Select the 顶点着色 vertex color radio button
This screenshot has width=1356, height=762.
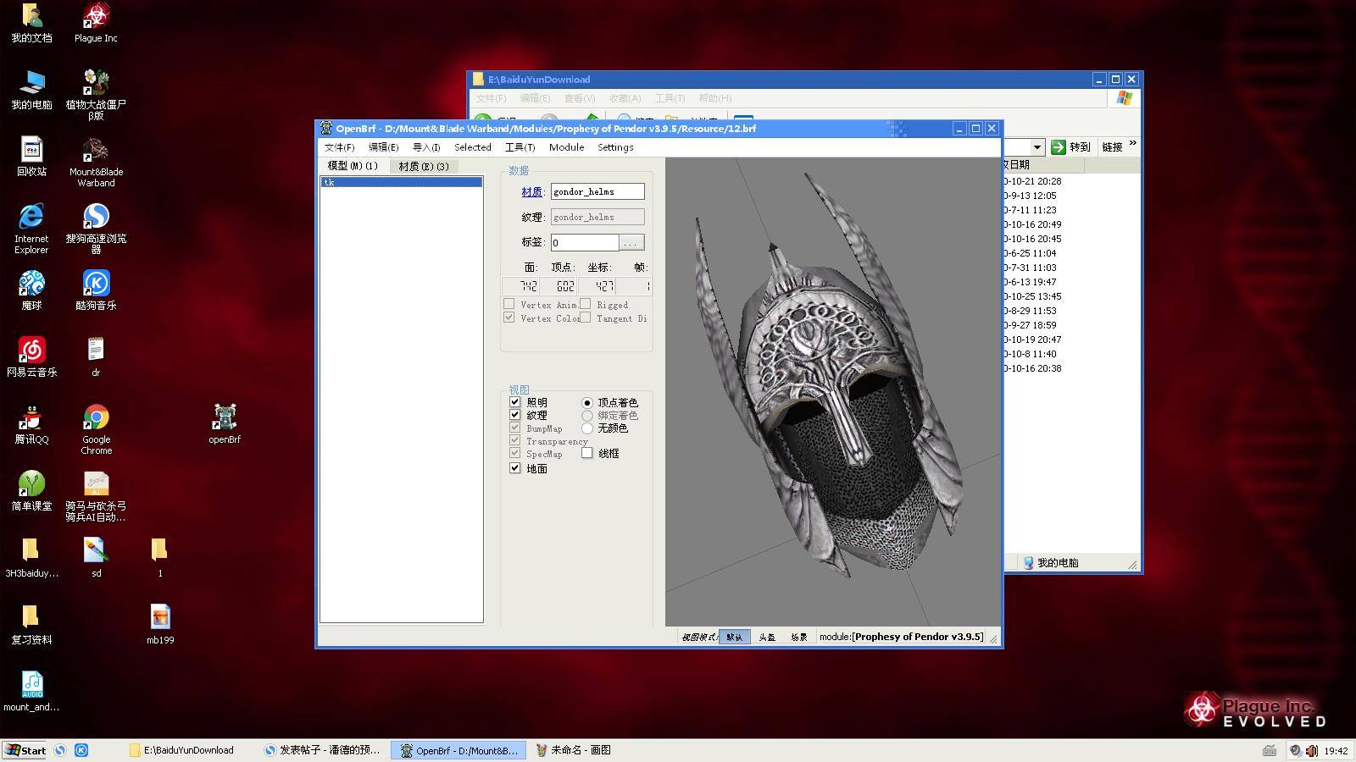click(x=587, y=402)
